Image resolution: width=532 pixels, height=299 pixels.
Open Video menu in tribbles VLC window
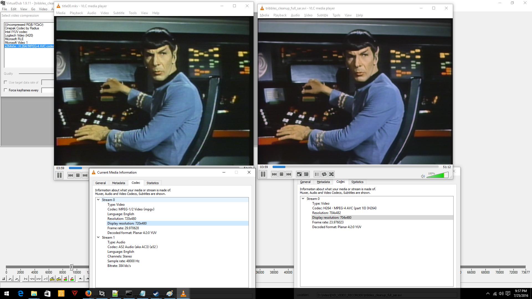pyautogui.click(x=308, y=15)
